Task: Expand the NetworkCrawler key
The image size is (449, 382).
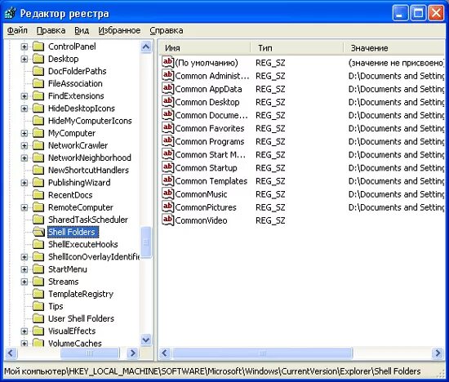Action: (x=24, y=146)
